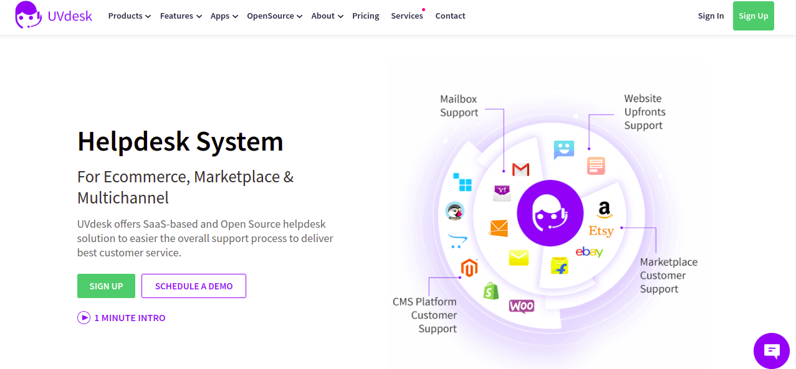
Task: Play the 1 MINUTE INTRO video
Action: [121, 317]
